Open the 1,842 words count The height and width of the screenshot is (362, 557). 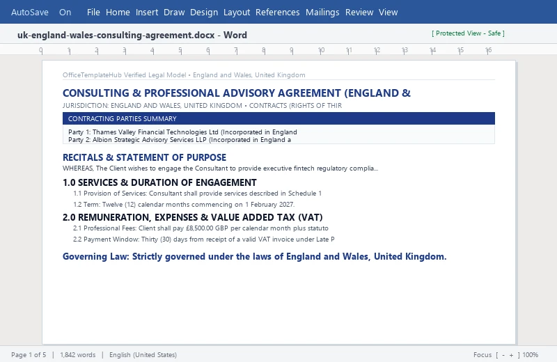[x=78, y=354]
